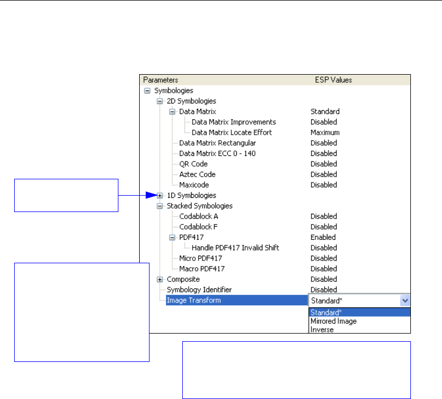The width and height of the screenshot is (442, 399).
Task: Open the Image Transform dropdown arrow
Action: pyautogui.click(x=405, y=300)
